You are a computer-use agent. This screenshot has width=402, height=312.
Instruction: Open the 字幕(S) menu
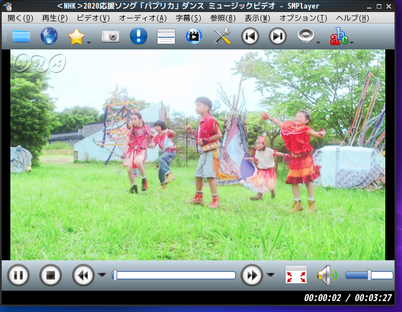(189, 18)
